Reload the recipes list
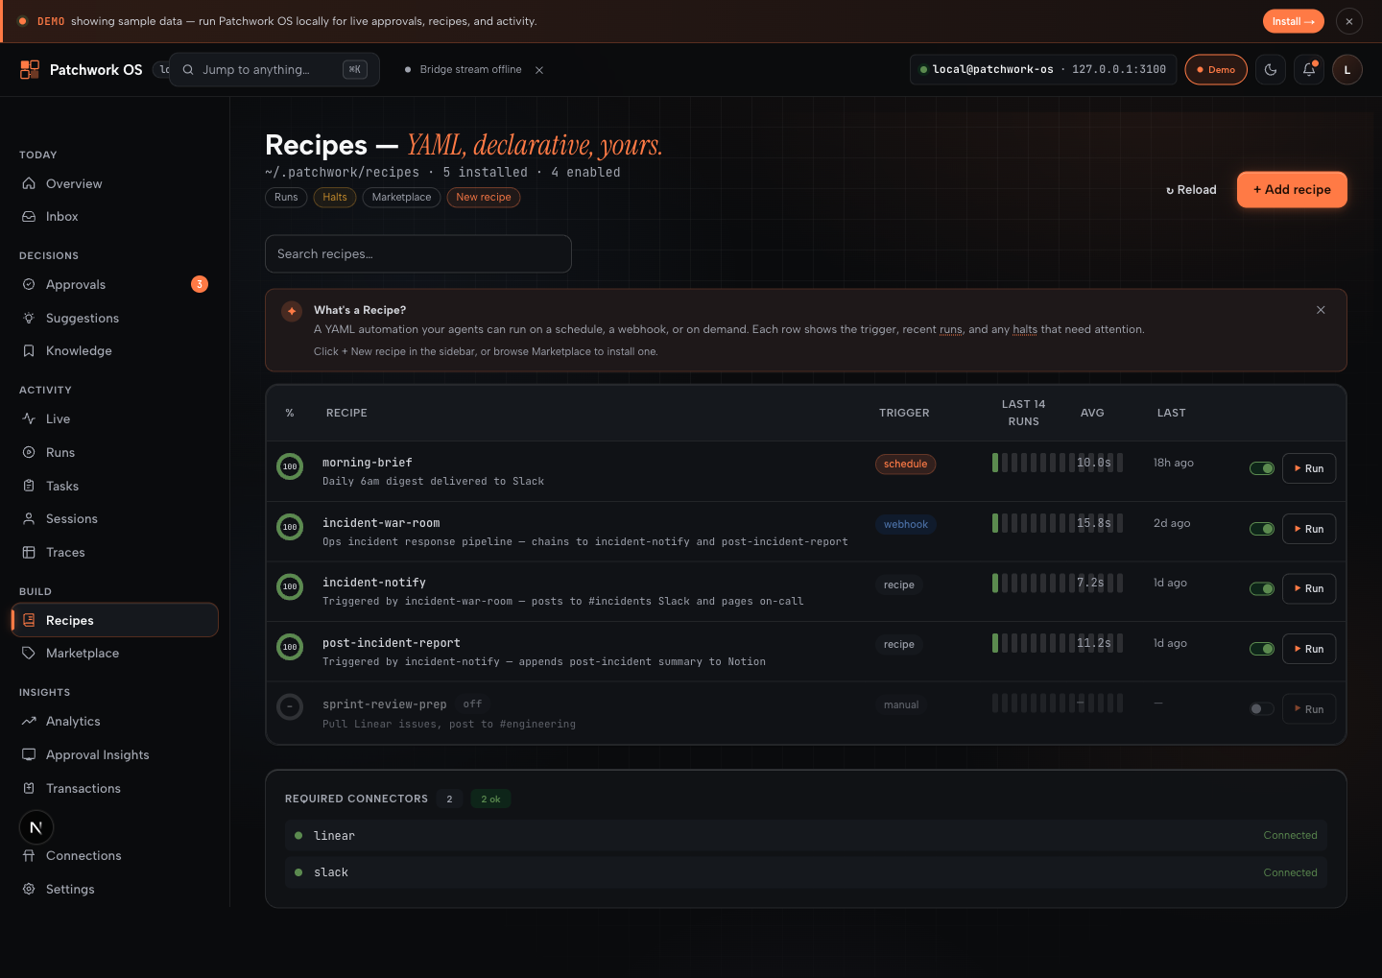 pos(1191,190)
